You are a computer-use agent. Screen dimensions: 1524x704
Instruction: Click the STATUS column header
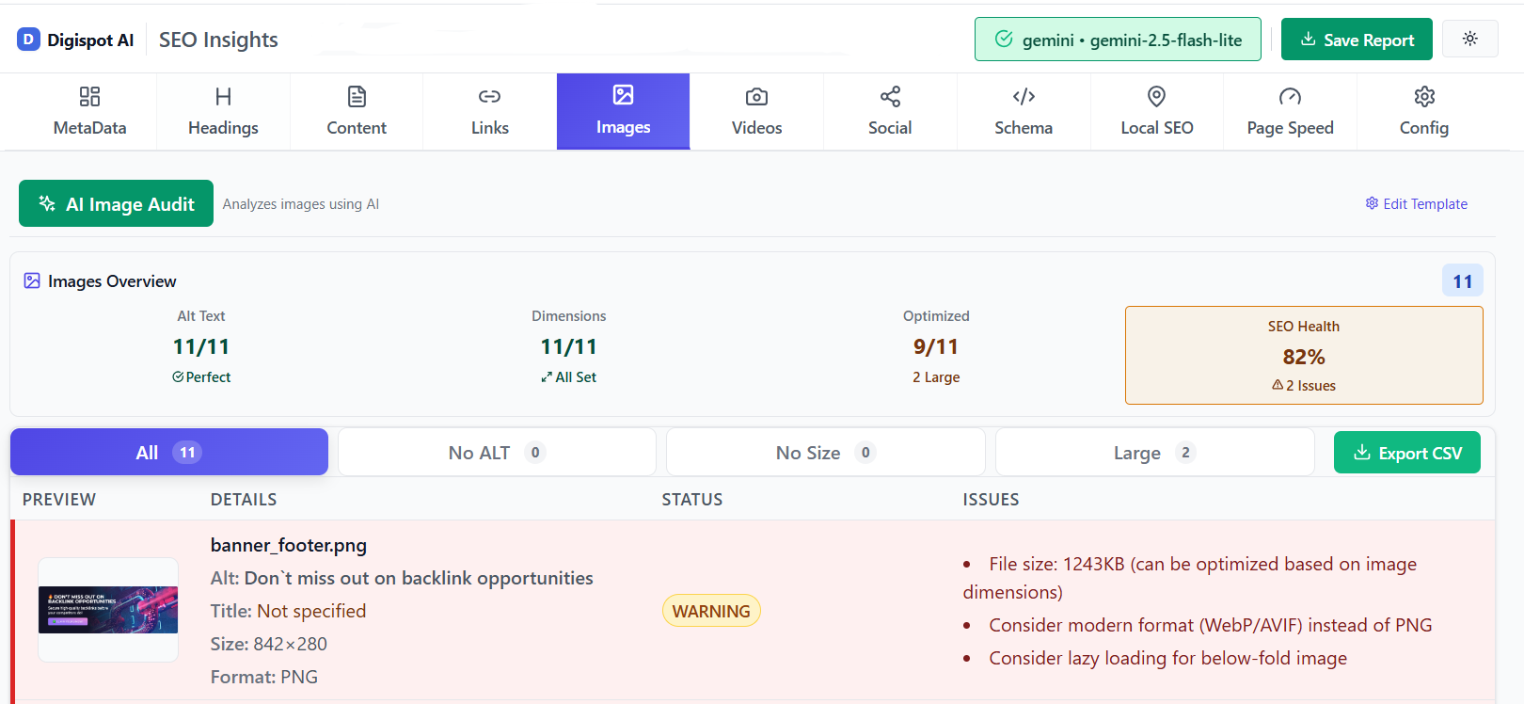[691, 499]
